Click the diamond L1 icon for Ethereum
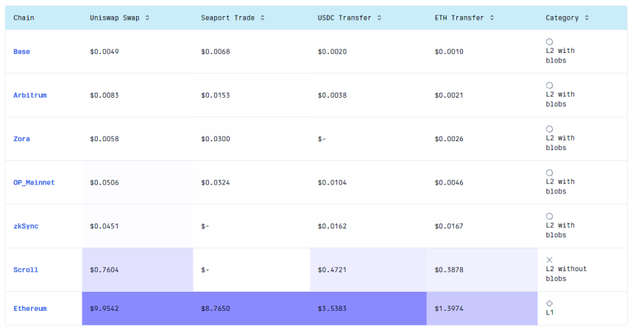This screenshot has width=633, height=330. click(549, 303)
